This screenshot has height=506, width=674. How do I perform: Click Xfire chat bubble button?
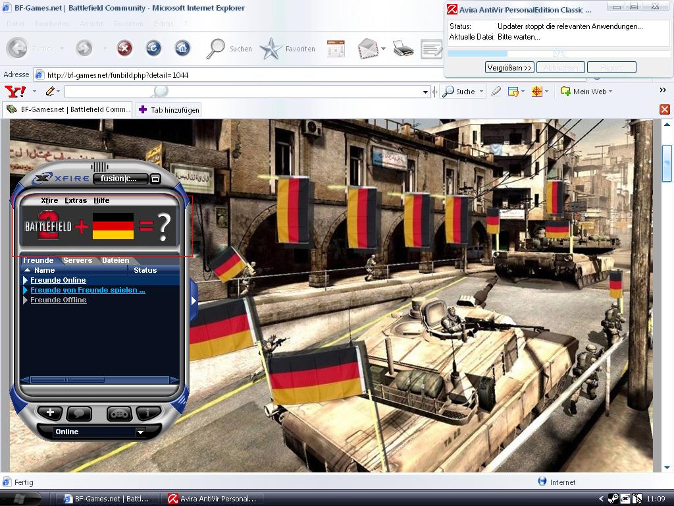pos(79,413)
